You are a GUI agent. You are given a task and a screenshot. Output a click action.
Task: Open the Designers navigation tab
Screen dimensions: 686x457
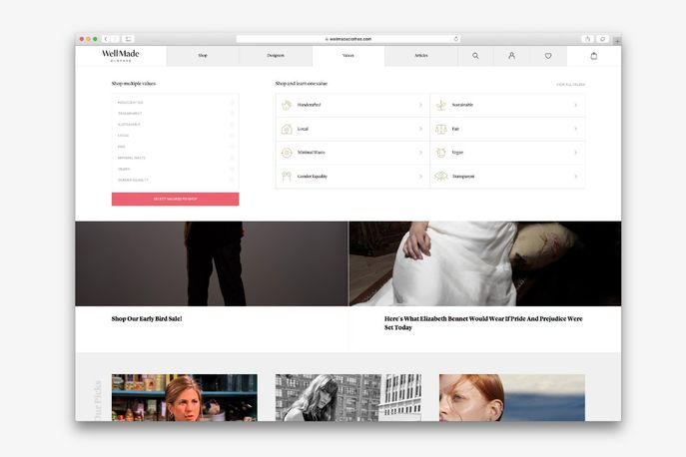(276, 56)
